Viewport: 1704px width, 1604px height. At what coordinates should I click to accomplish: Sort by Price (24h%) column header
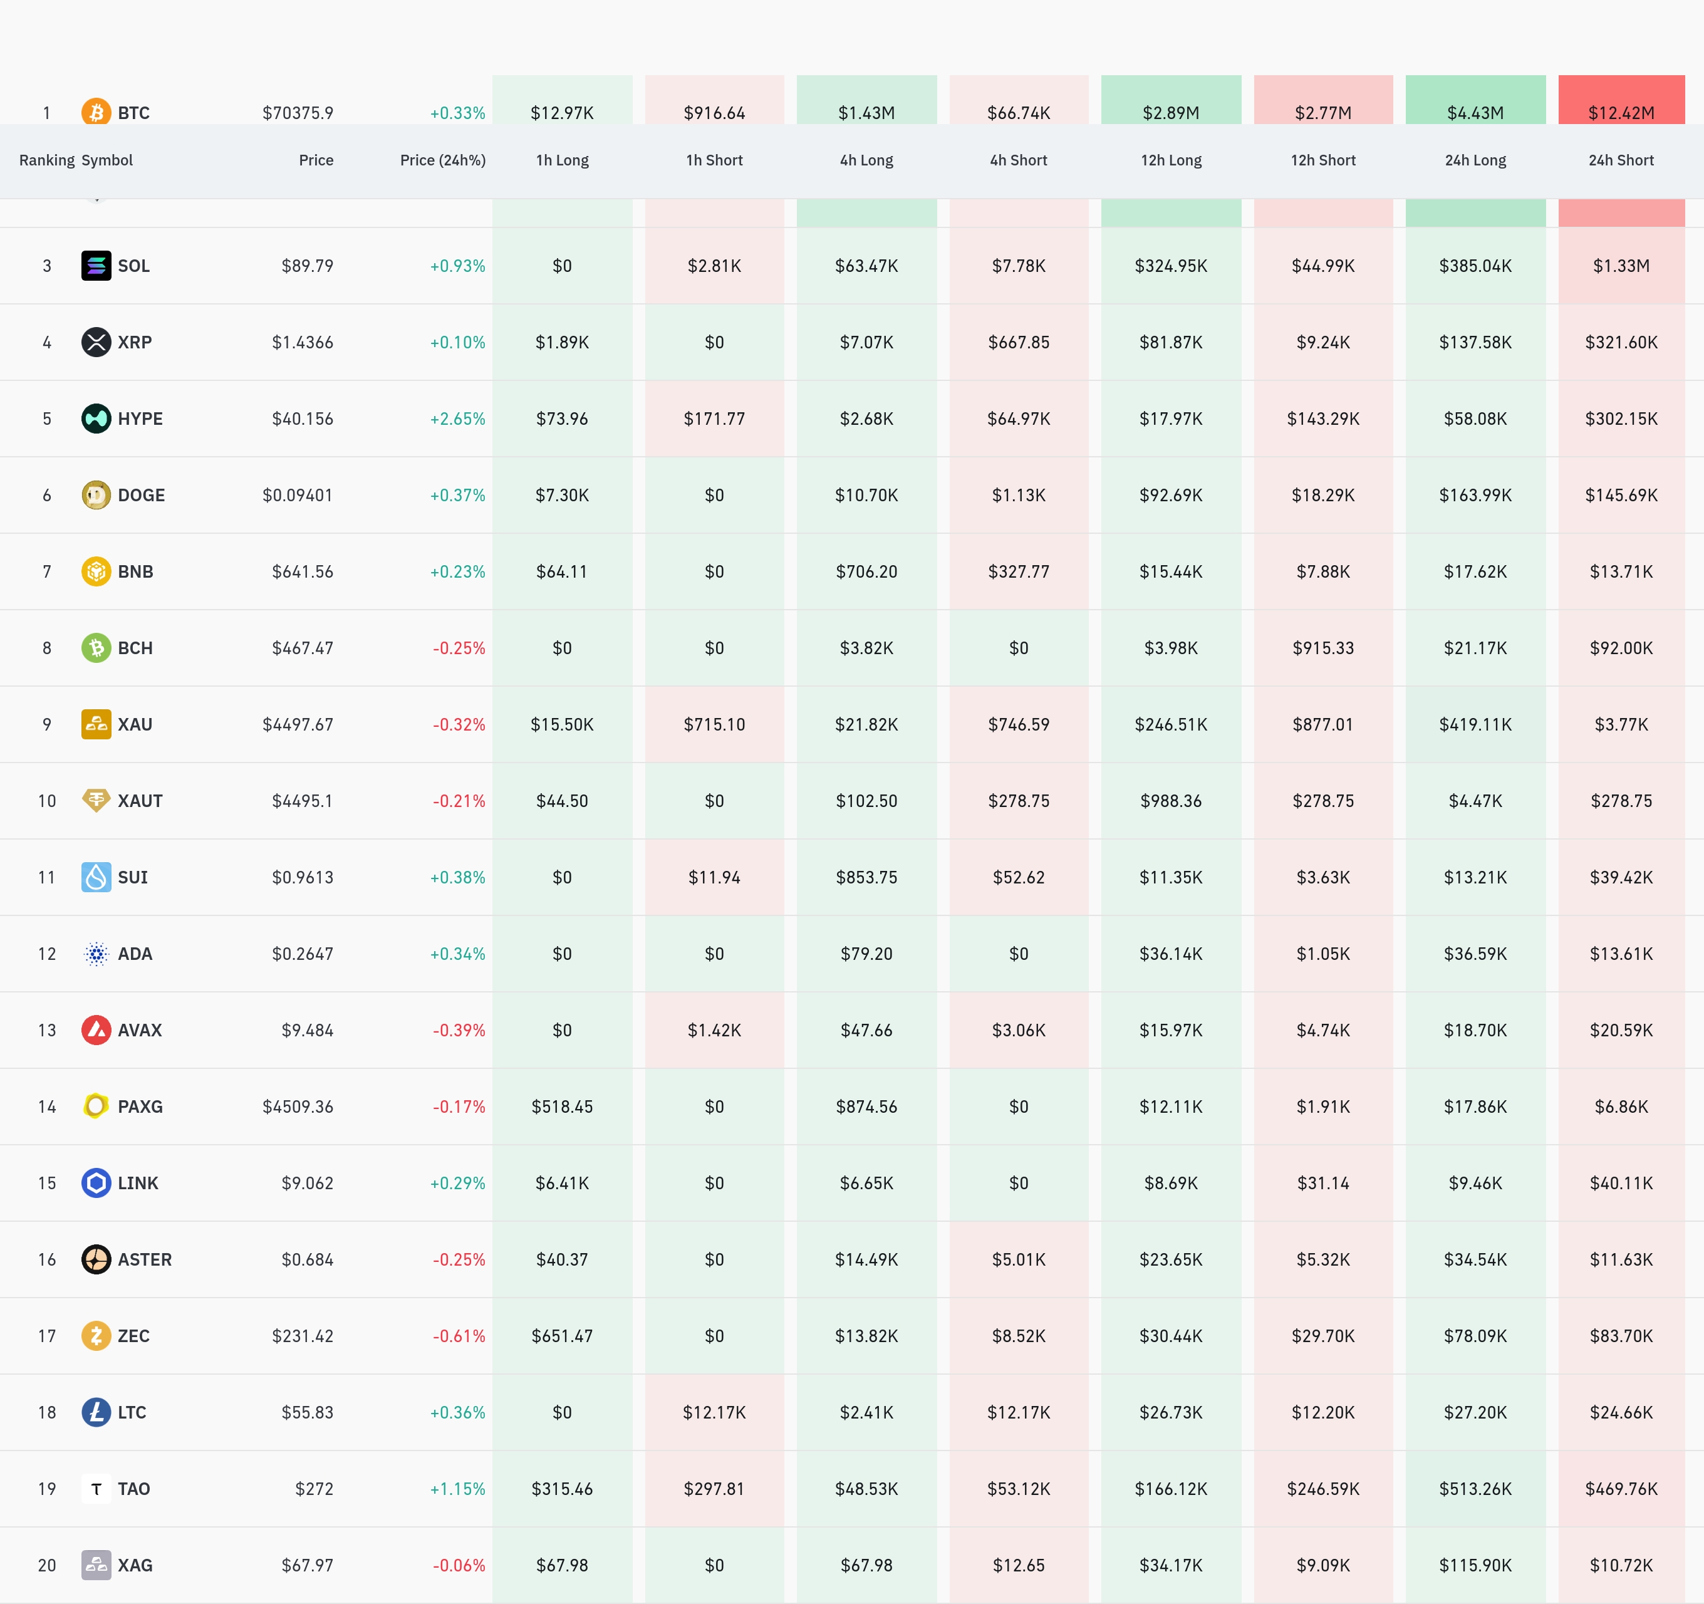(x=442, y=160)
